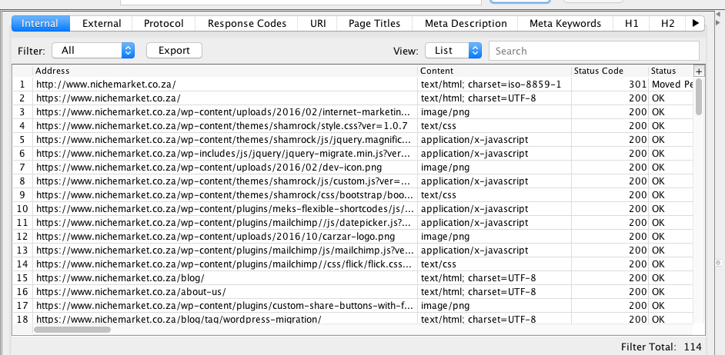Click row number 18
Screen dimensions: 725x355
click(22, 319)
